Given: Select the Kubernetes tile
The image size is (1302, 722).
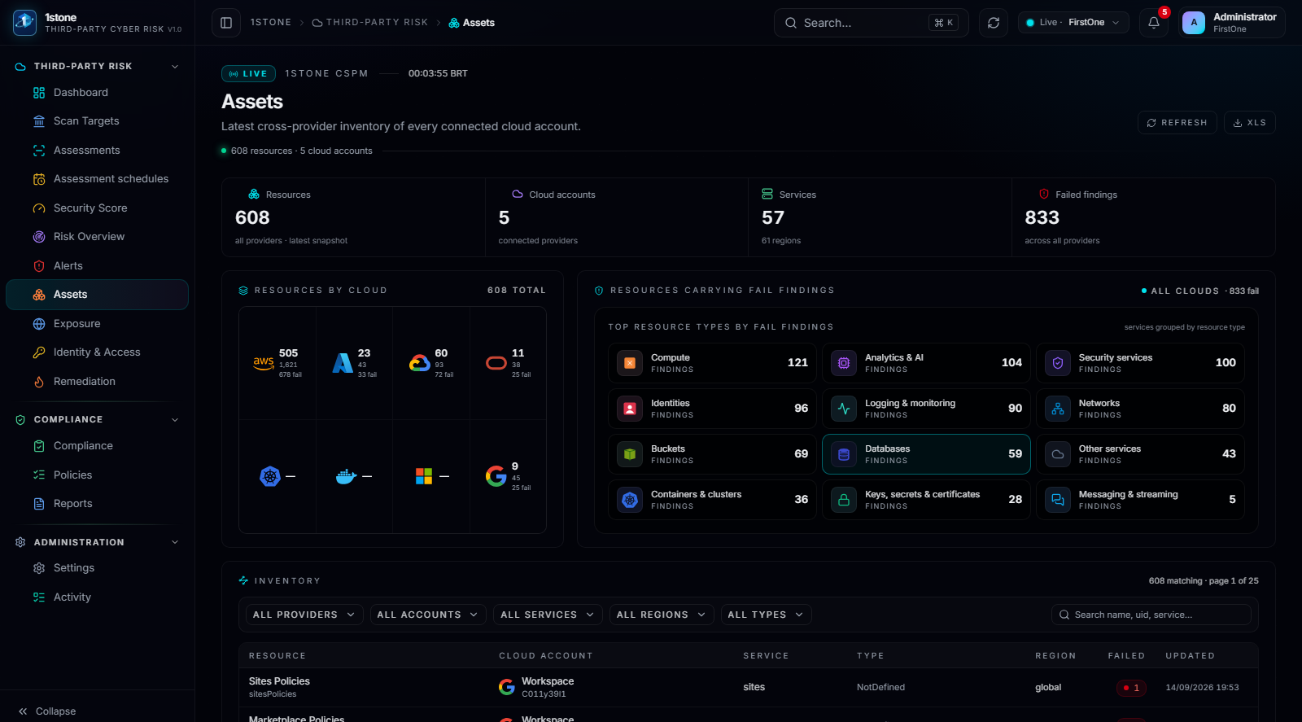Looking at the screenshot, I should pyautogui.click(x=277, y=476).
